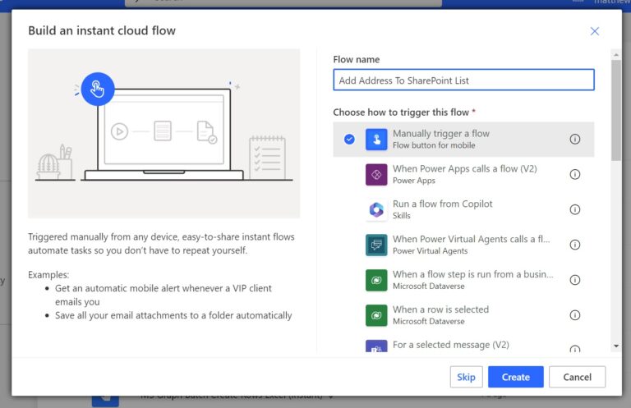Select When a row is selected trigger
The height and width of the screenshot is (408, 631).
[x=440, y=309]
